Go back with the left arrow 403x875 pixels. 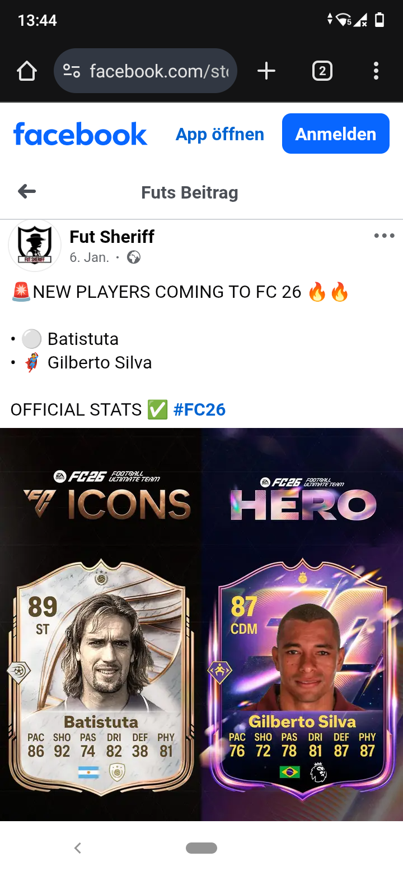27,192
